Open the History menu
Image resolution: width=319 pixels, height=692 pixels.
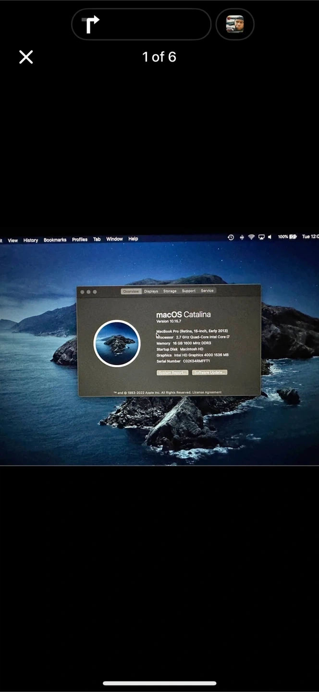tap(31, 240)
